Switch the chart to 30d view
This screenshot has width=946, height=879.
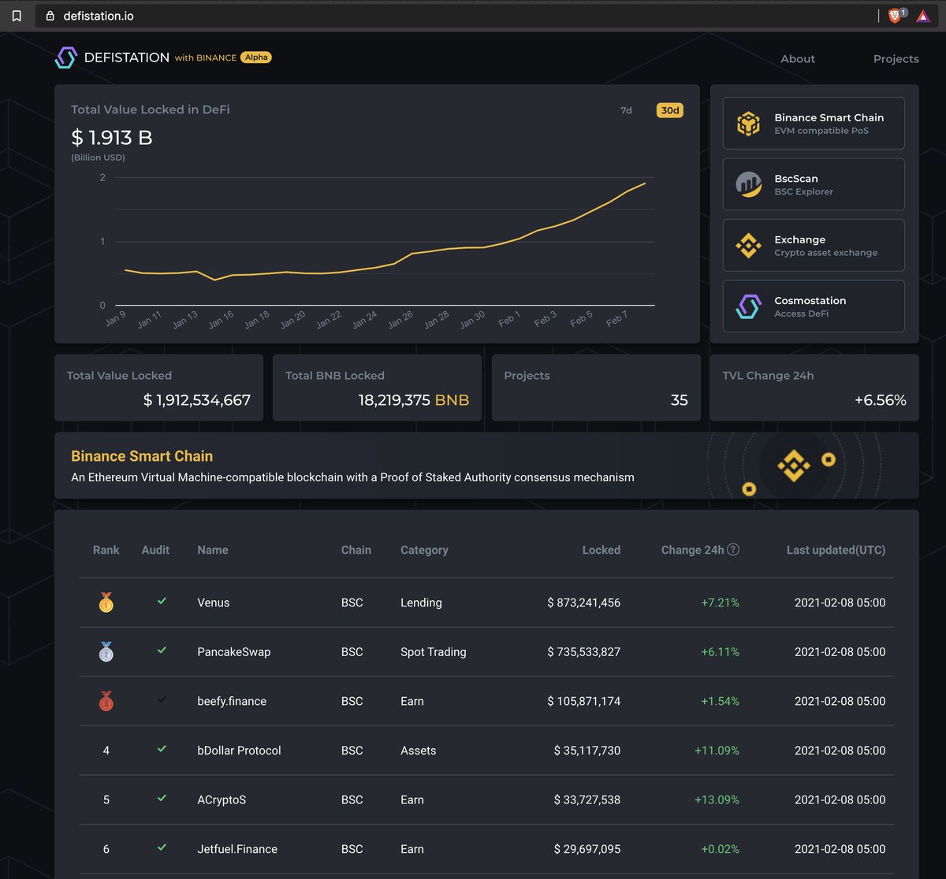coord(669,110)
